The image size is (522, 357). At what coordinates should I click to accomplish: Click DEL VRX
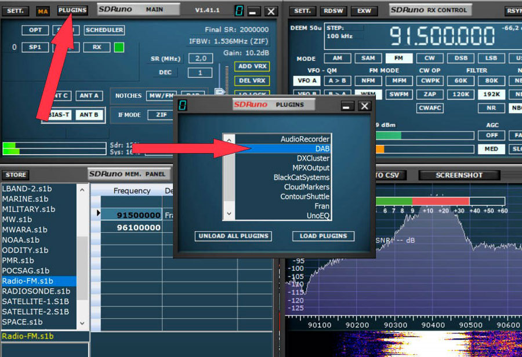click(252, 81)
